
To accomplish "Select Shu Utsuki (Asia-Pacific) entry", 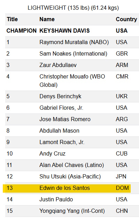I will point(70,177).
